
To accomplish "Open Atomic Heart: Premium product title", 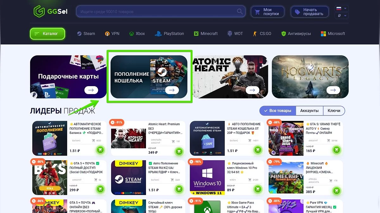I will pyautogui.click(x=166, y=128).
